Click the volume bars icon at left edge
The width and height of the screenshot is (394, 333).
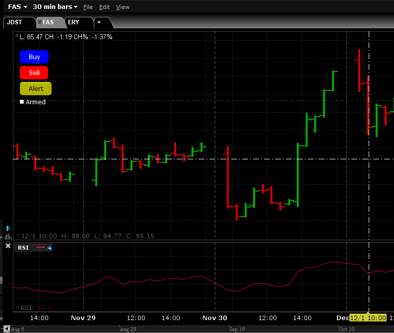click(x=7, y=236)
